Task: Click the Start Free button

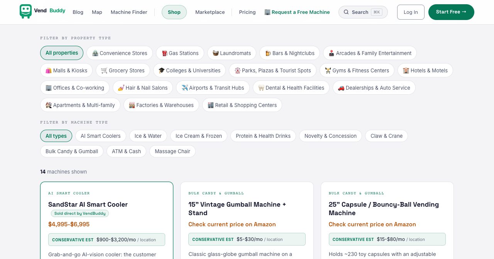Action: tap(451, 12)
